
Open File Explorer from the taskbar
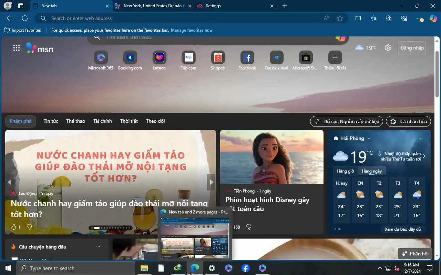click(144, 268)
